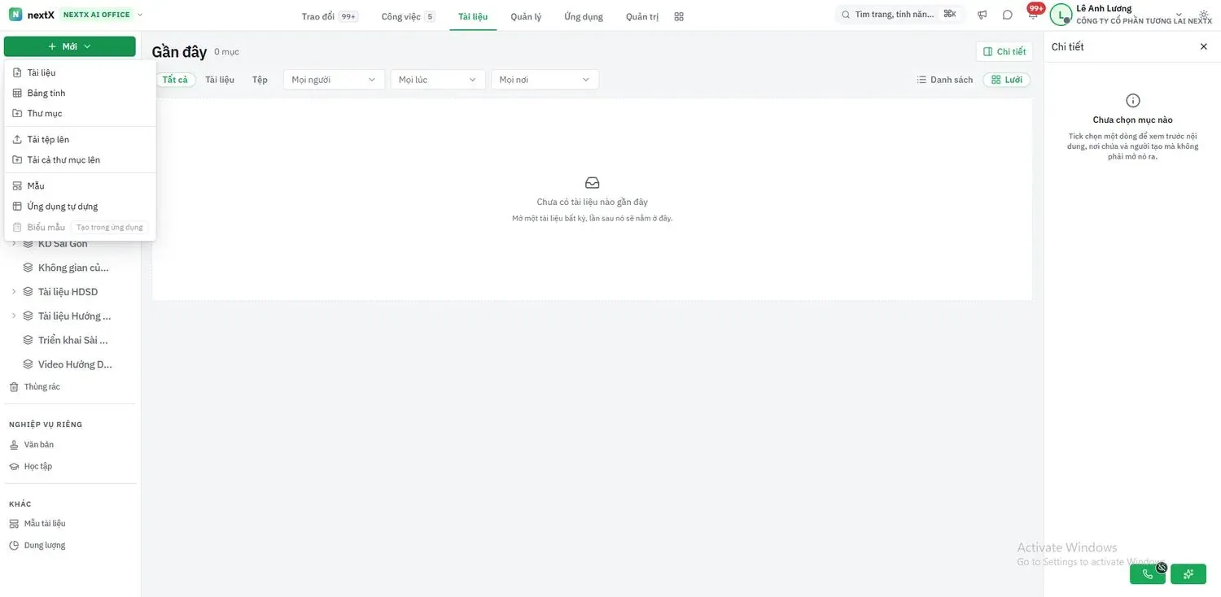Open Học tập in the sidebar
Image resolution: width=1221 pixels, height=597 pixels.
pyautogui.click(x=31, y=467)
